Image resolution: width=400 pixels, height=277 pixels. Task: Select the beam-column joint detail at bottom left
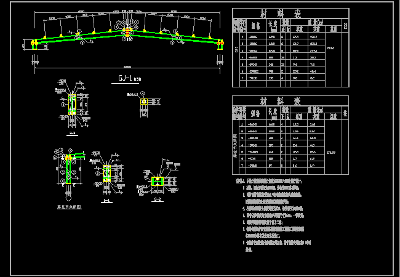[x=70, y=166]
